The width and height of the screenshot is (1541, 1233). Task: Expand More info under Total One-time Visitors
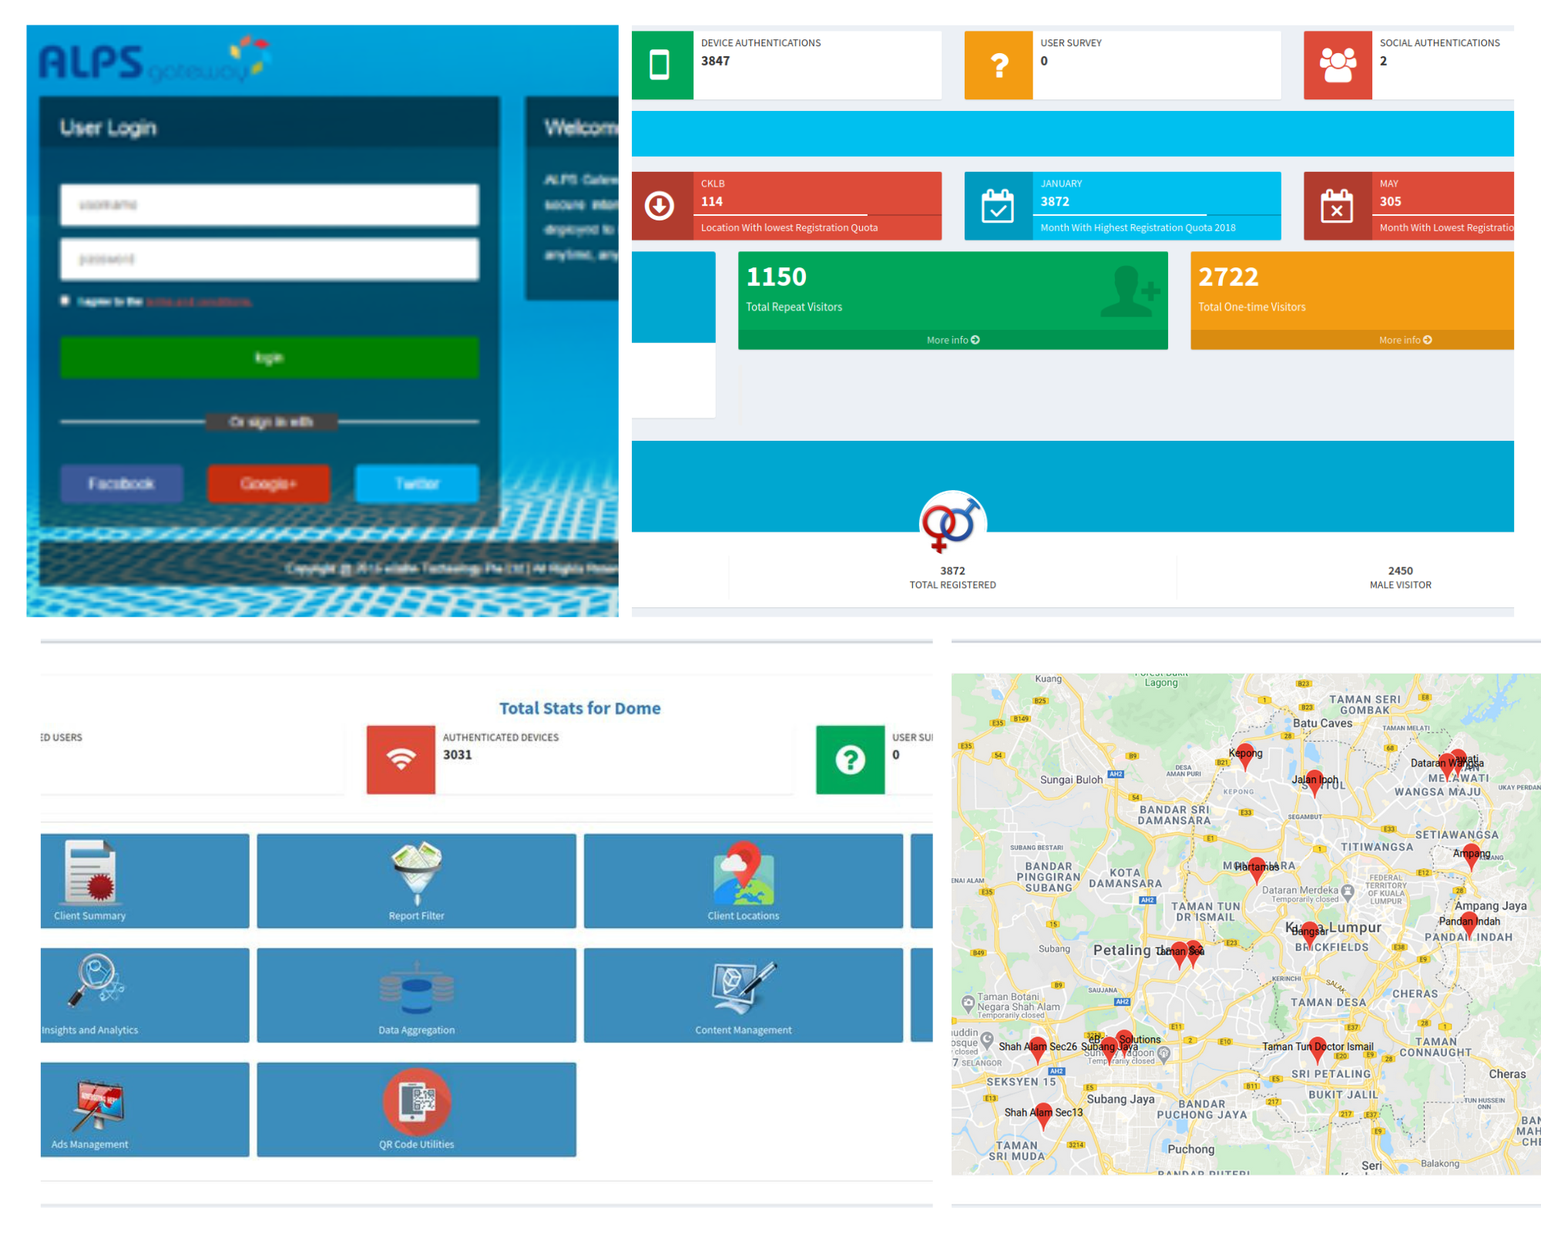[1405, 340]
